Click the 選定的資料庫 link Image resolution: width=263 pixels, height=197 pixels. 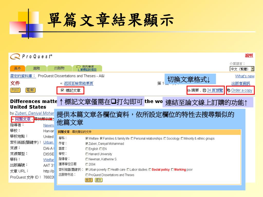23,76
